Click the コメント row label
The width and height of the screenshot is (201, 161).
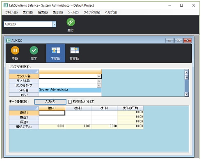24,95
